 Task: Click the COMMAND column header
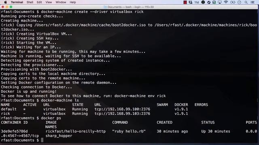tap(120, 122)
